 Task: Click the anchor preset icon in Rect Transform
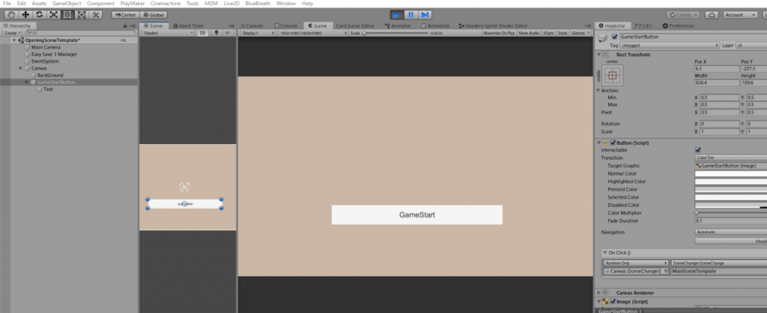coord(612,75)
